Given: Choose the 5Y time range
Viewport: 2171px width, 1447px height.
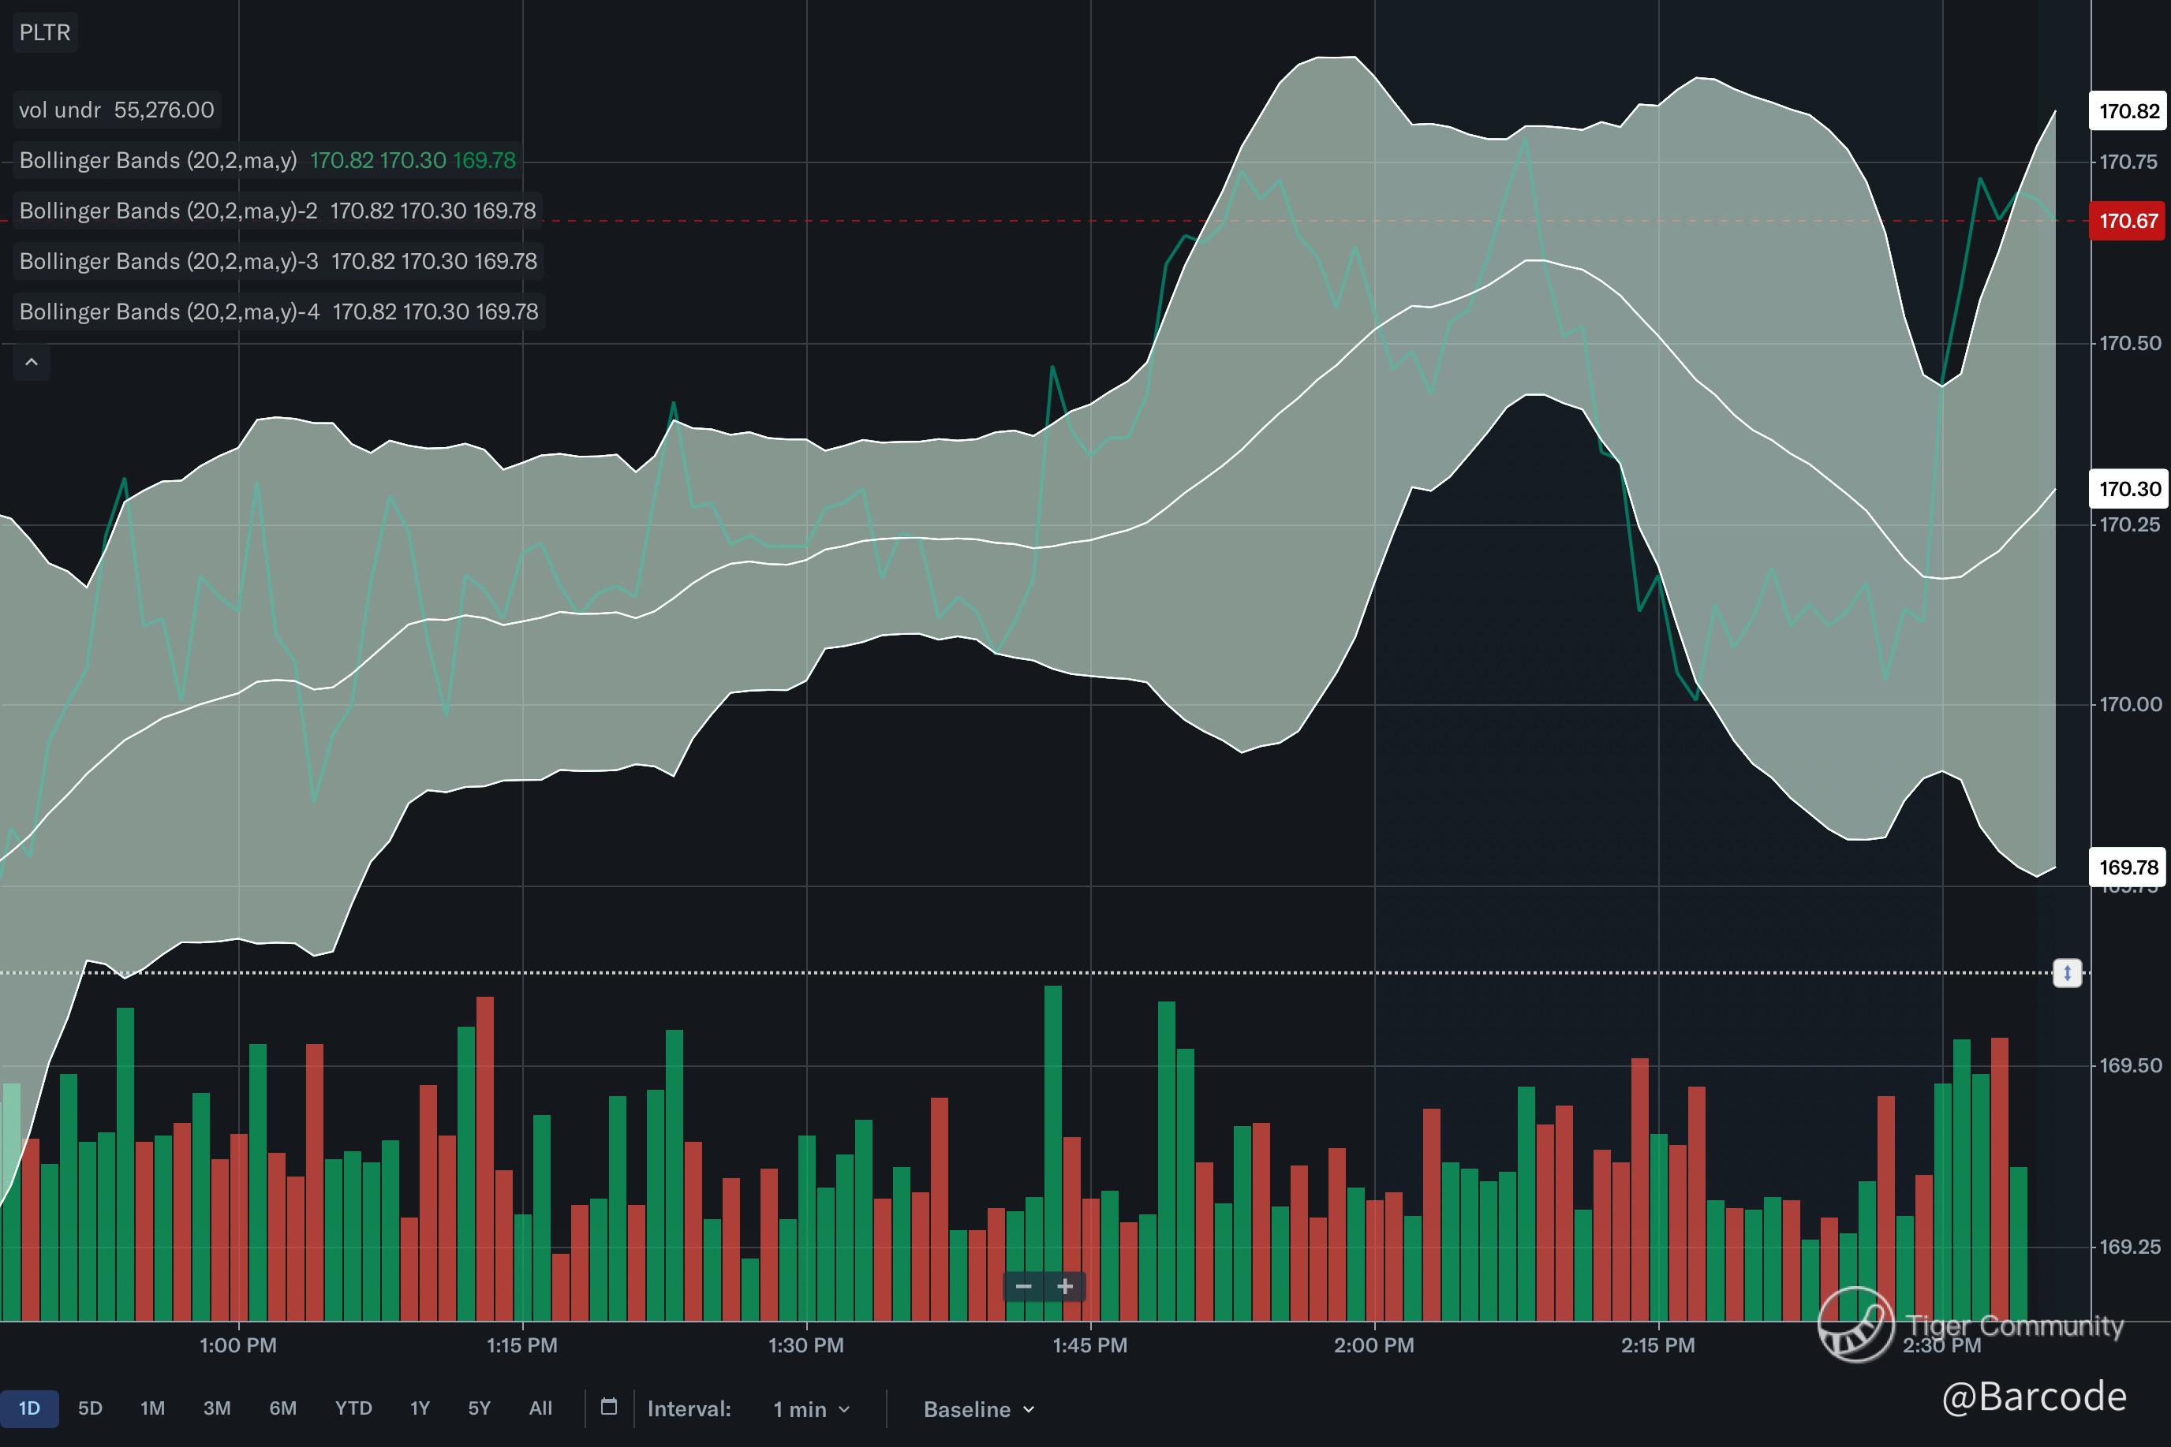Looking at the screenshot, I should pyautogui.click(x=479, y=1408).
